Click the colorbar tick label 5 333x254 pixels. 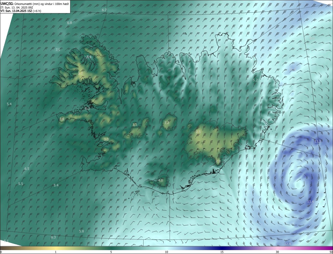click(111, 252)
